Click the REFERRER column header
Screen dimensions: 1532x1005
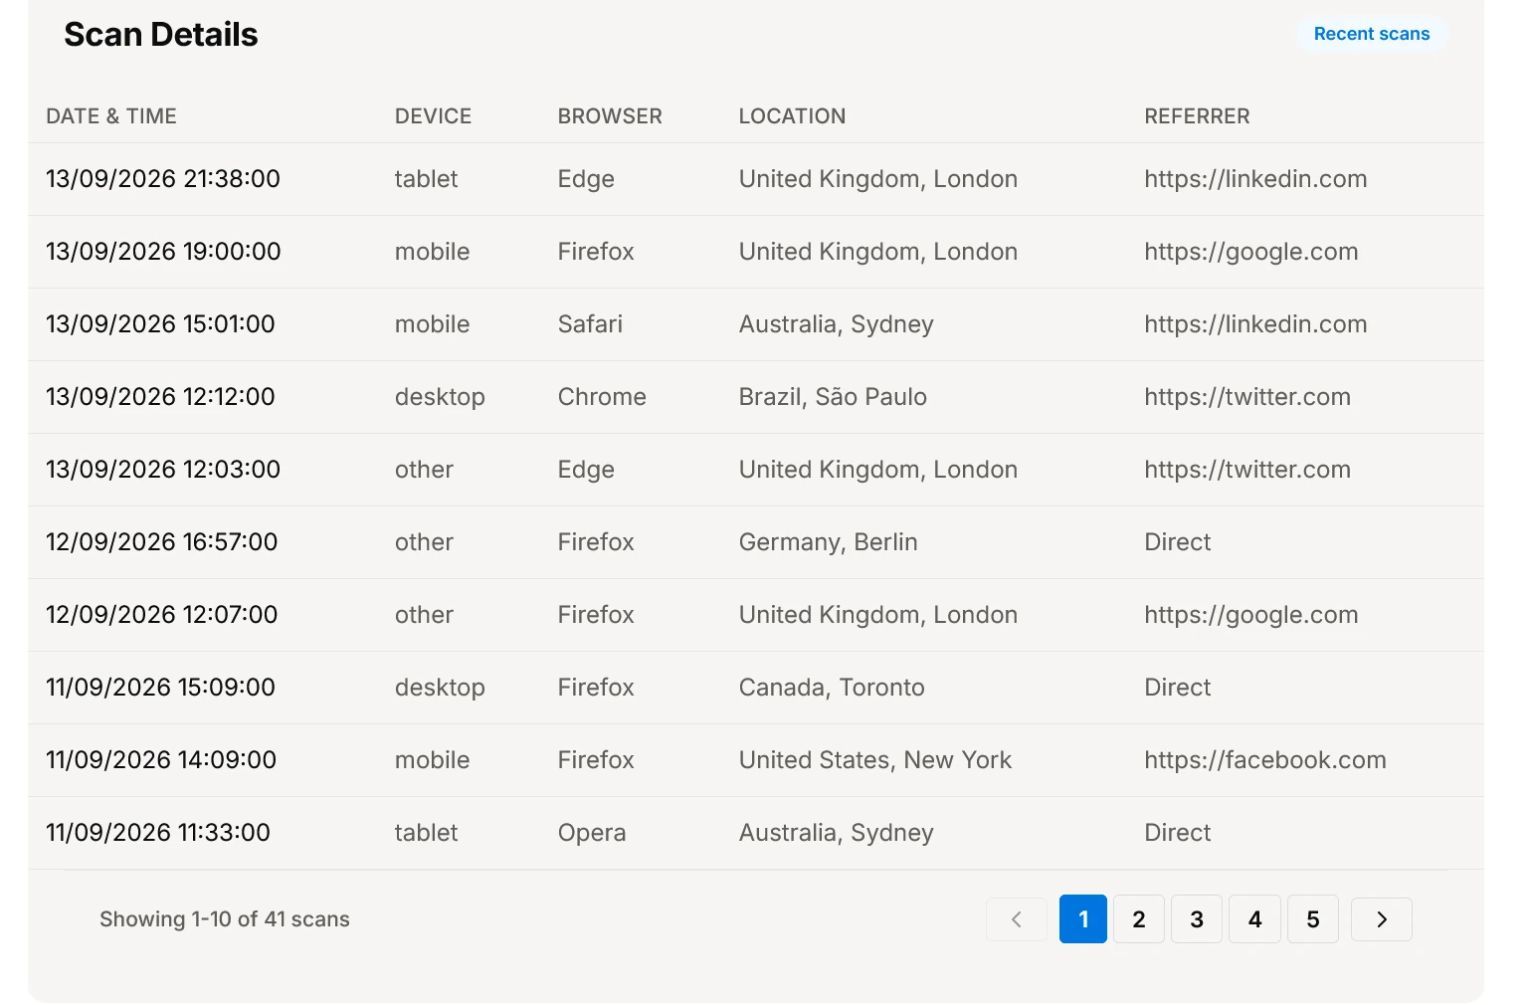pyautogui.click(x=1197, y=116)
